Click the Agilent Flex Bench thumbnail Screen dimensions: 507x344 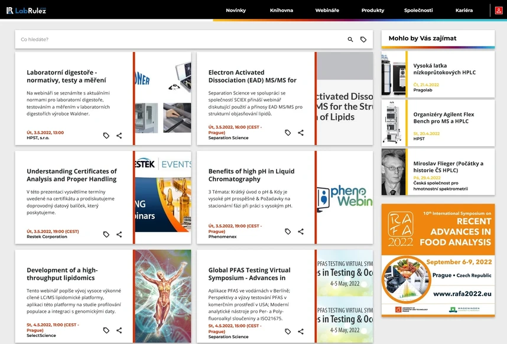tap(394, 123)
